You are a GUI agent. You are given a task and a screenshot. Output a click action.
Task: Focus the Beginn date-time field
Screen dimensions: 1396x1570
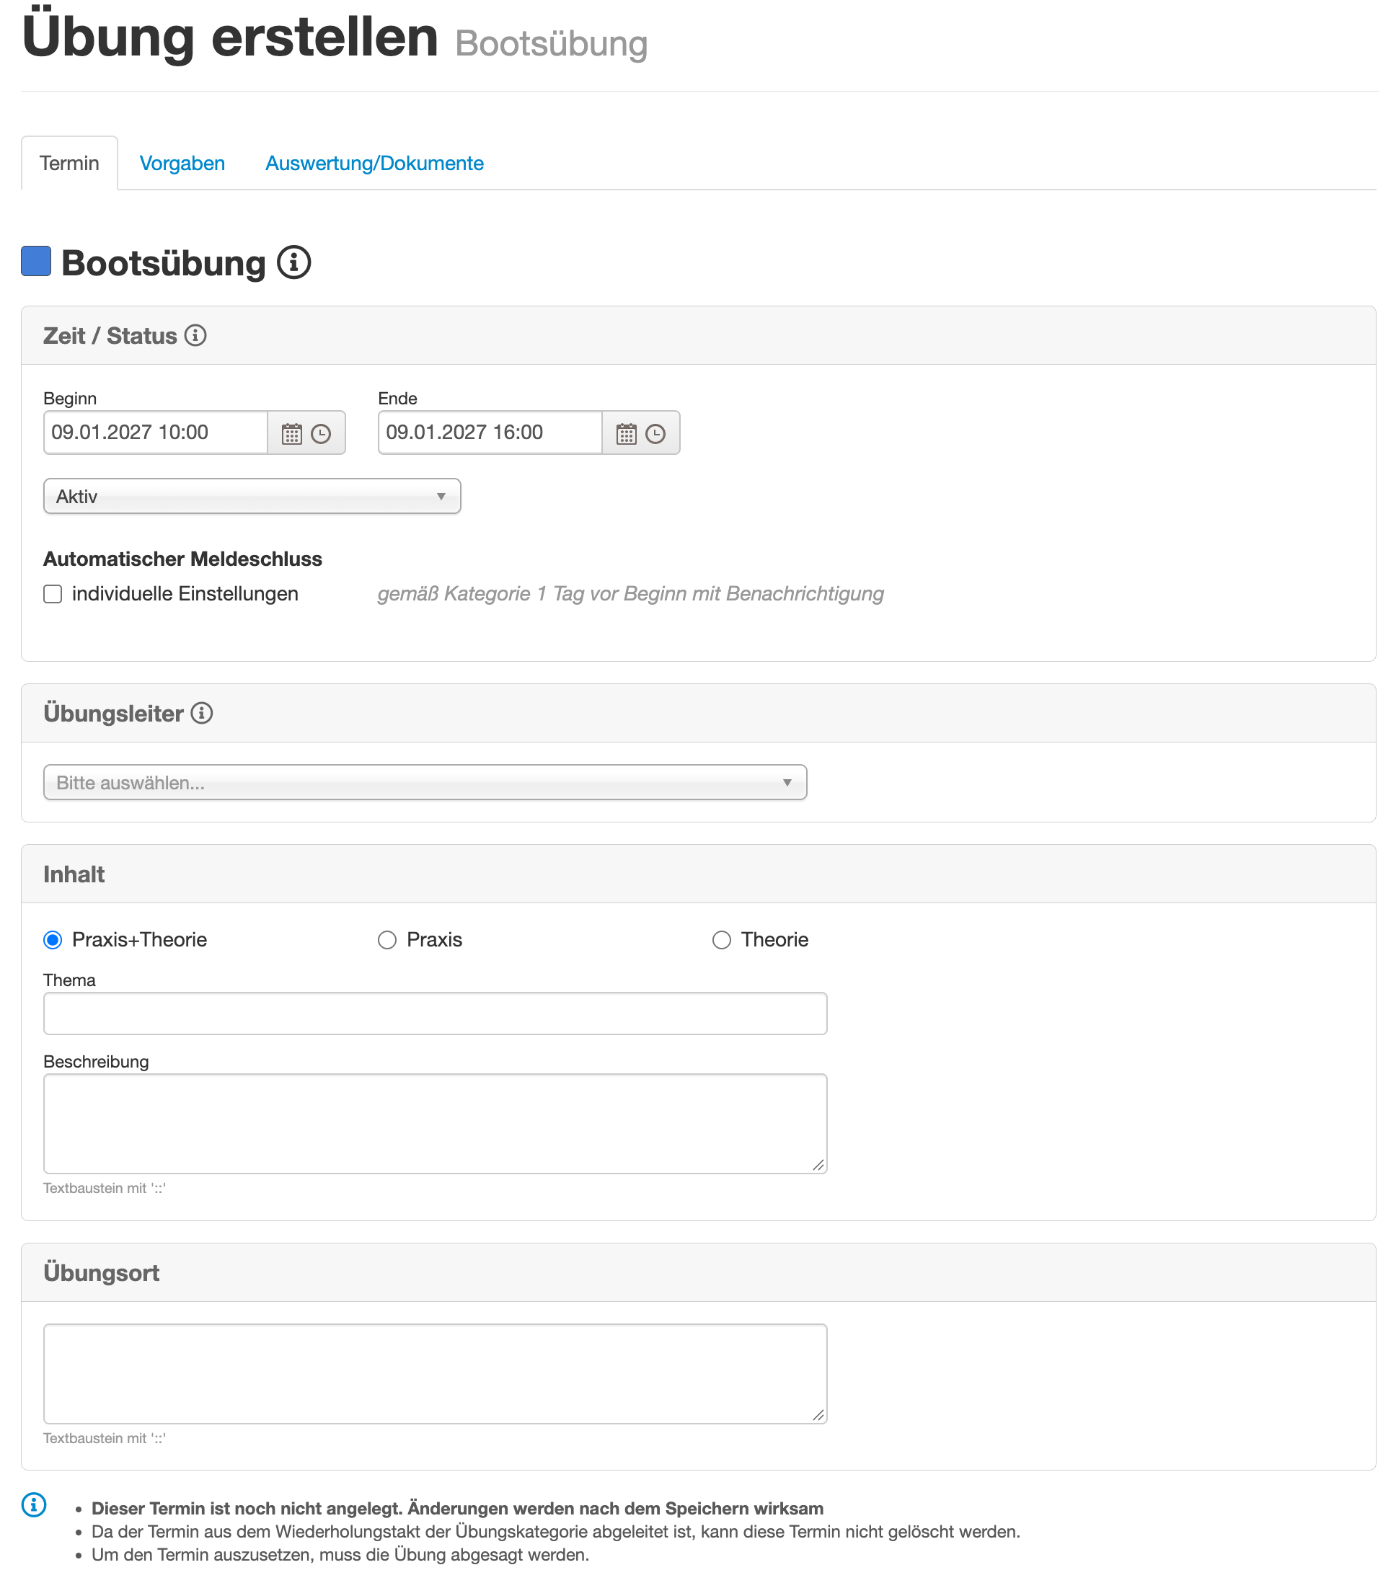(155, 433)
